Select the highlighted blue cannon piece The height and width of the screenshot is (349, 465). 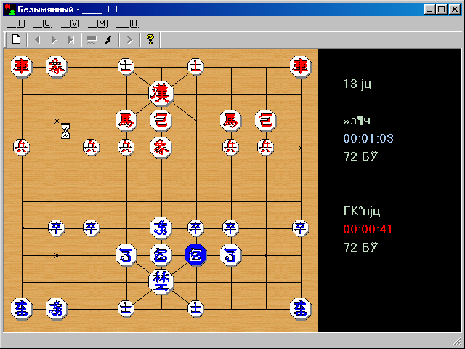click(196, 255)
